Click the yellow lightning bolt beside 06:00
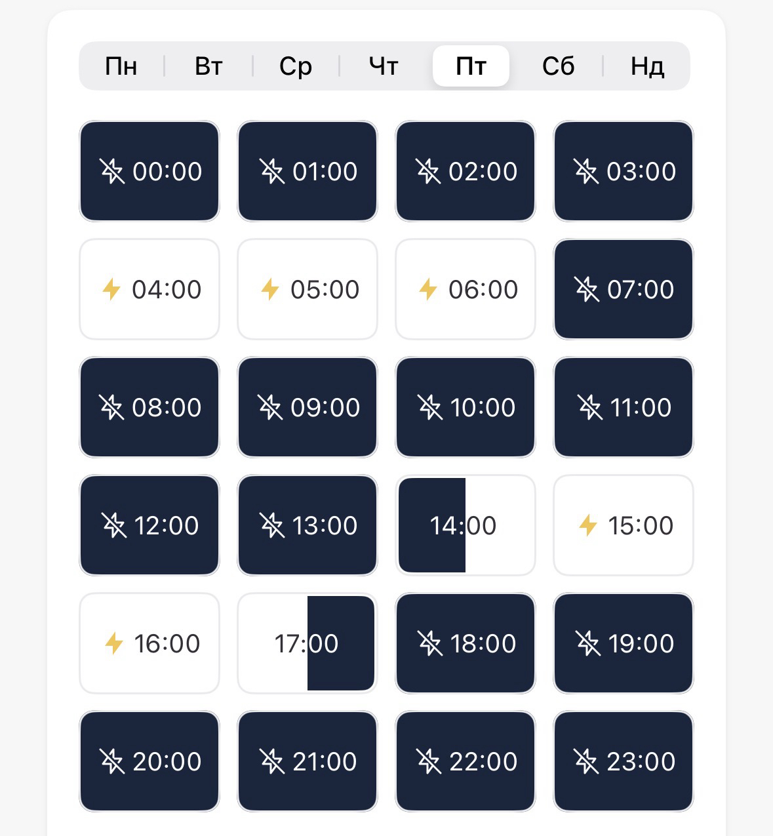The height and width of the screenshot is (836, 773). [x=428, y=289]
